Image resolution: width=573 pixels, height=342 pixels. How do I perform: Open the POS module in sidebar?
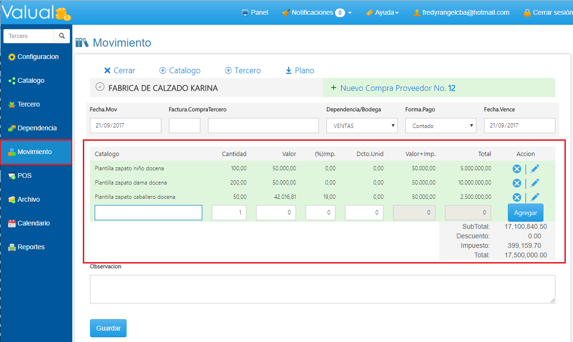click(24, 176)
